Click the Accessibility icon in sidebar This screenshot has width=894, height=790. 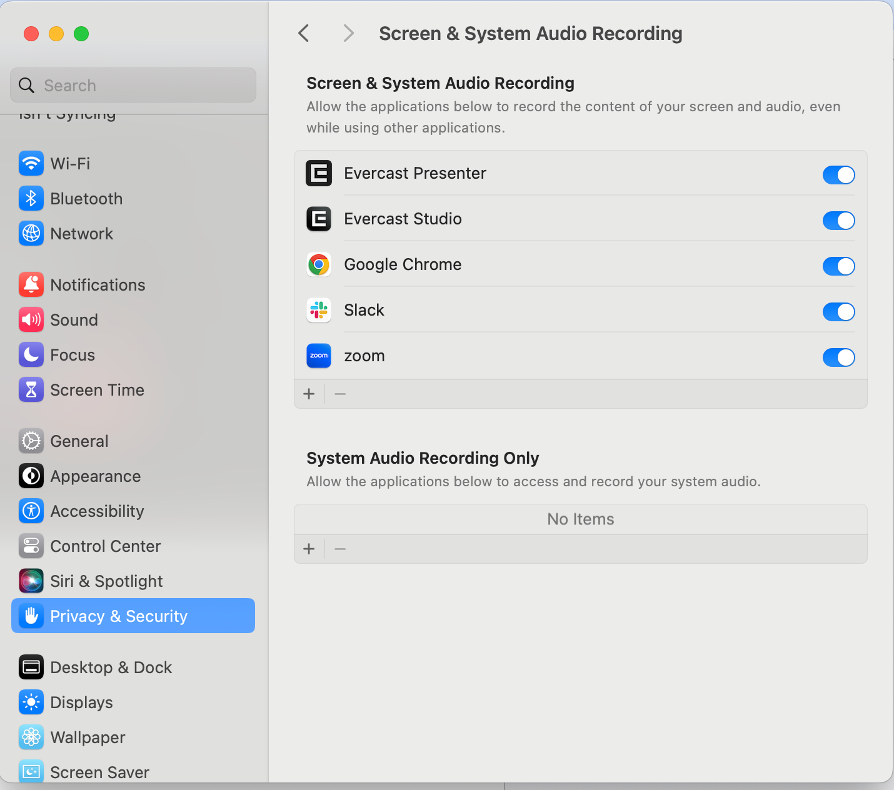[x=31, y=511]
